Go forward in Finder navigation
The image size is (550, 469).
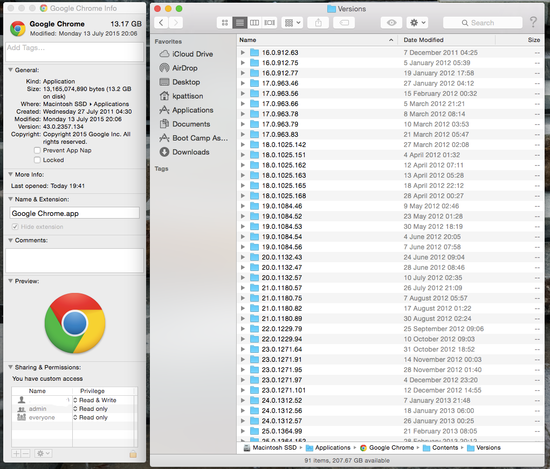pos(176,23)
